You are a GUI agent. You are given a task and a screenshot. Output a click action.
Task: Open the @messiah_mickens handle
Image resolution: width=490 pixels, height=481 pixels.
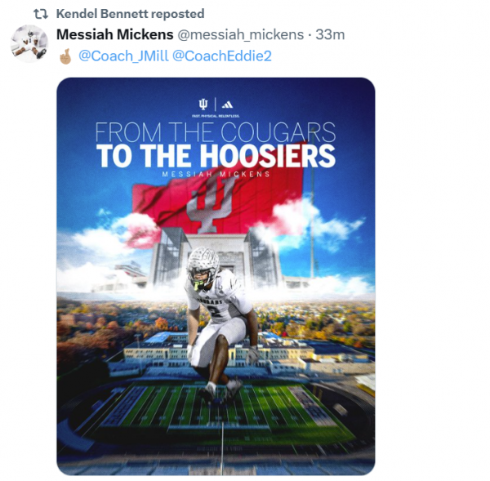pos(241,34)
